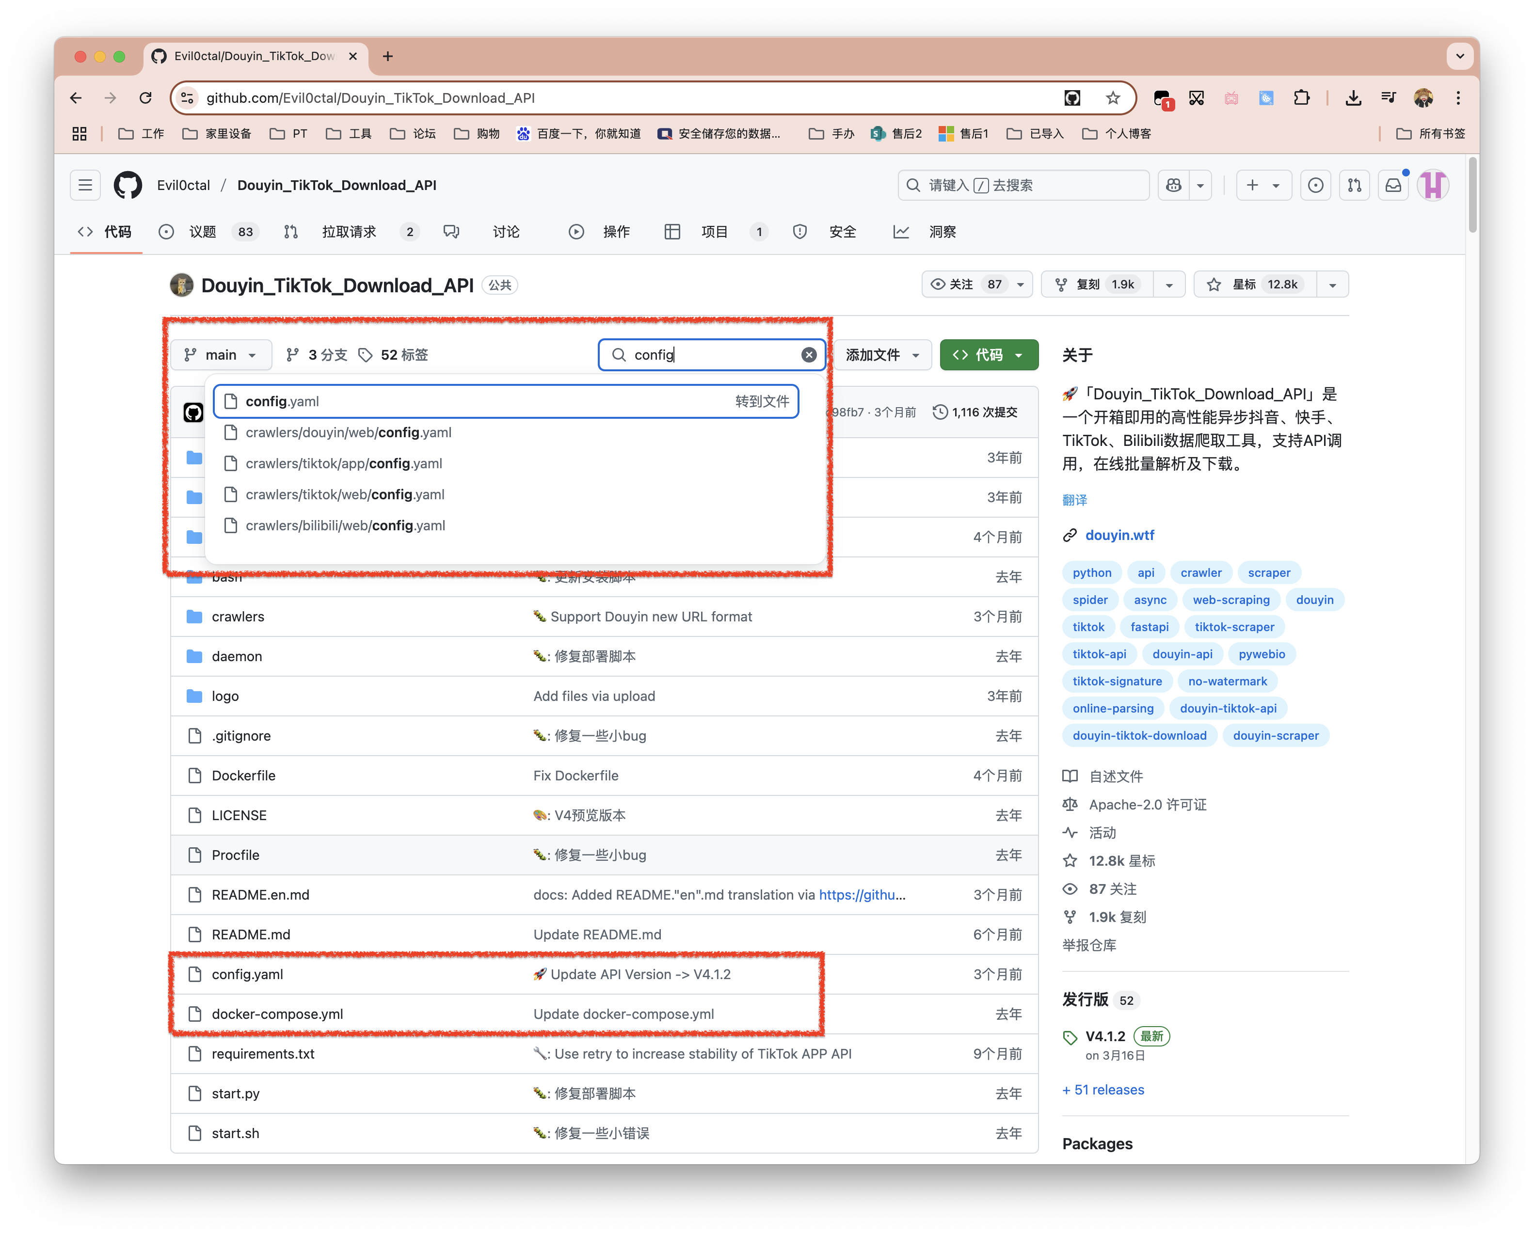Clear the config file search field
Image resolution: width=1534 pixels, height=1236 pixels.
coord(808,355)
